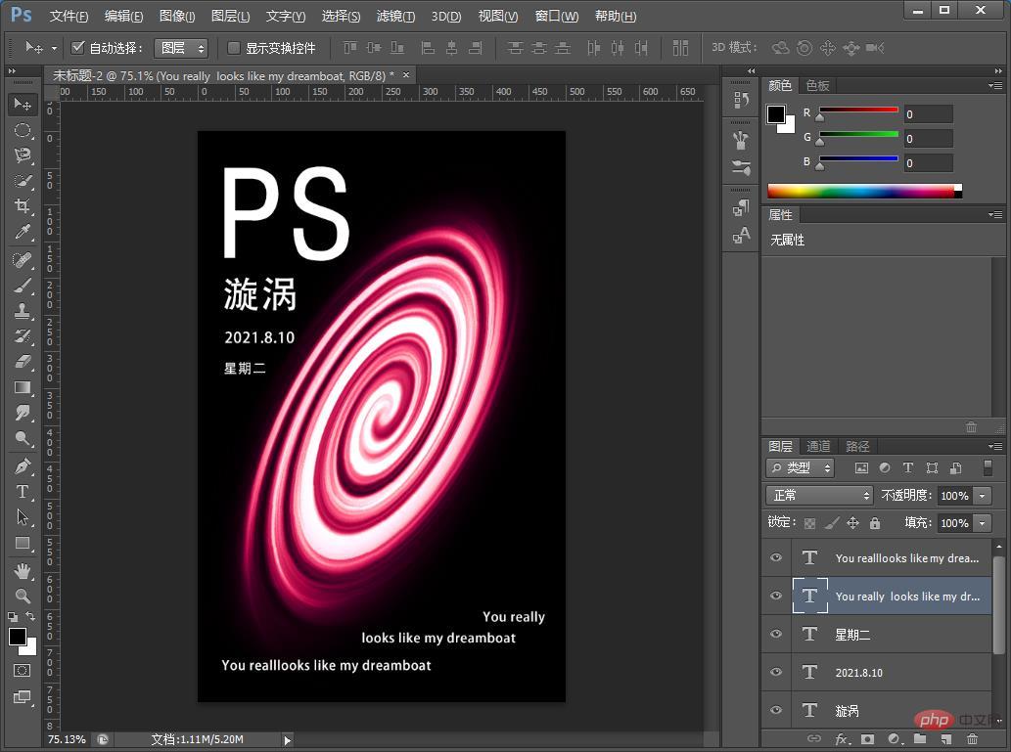The width and height of the screenshot is (1011, 752).
Task: Open the 正常 blend mode dropdown
Action: click(x=819, y=496)
